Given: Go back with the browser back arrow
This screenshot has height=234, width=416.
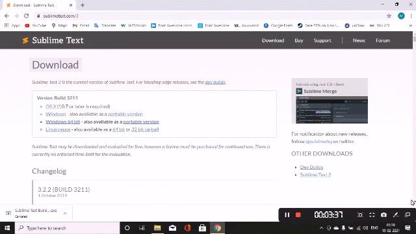Looking at the screenshot, I should pos(7,16).
